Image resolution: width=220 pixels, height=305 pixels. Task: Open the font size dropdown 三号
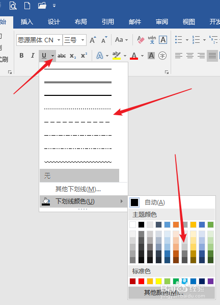(x=82, y=40)
